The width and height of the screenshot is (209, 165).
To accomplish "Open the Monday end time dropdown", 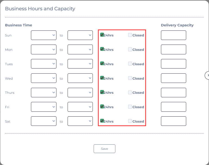I will (x=80, y=49).
